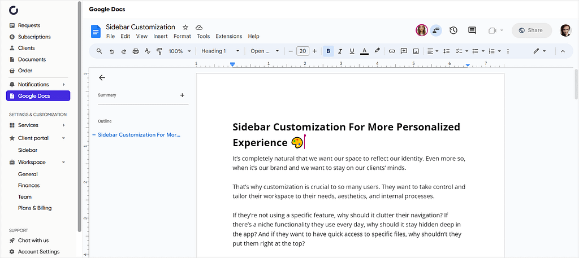Open Chat with us support
The height and width of the screenshot is (258, 579).
pos(33,240)
